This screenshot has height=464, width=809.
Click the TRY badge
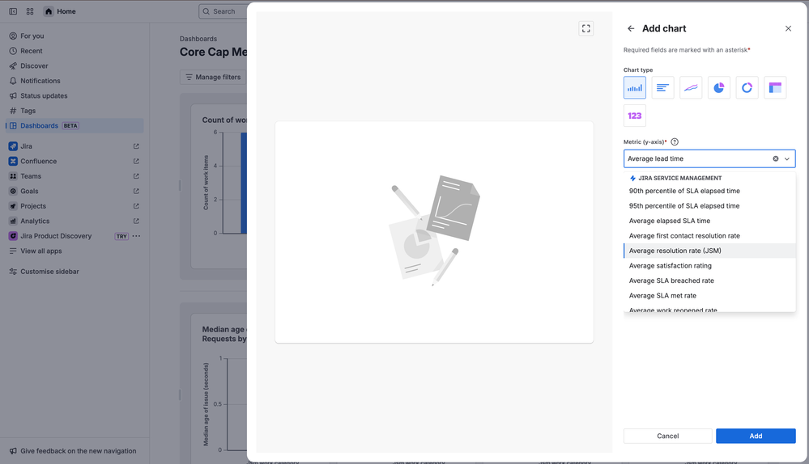click(121, 236)
